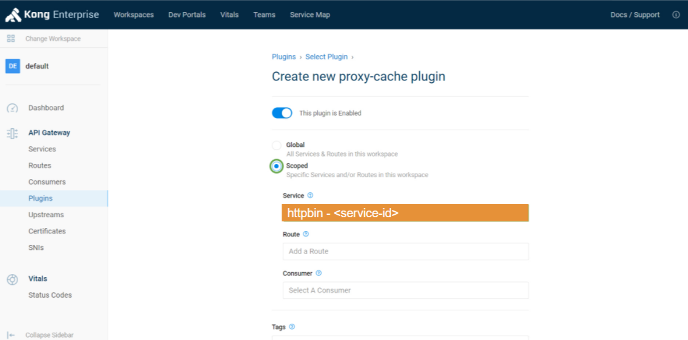Screen dimensions: 688x340
Task: Open Service Map in the top navigation
Action: tap(309, 15)
